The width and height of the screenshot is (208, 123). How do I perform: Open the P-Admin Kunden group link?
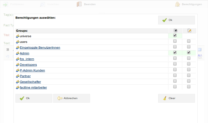[x=32, y=70]
